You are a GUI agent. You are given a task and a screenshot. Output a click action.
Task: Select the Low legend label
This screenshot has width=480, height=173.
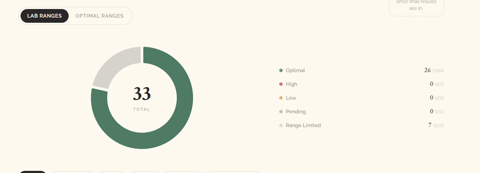coord(291,98)
